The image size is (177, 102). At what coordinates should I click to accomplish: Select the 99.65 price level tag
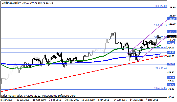172,43
